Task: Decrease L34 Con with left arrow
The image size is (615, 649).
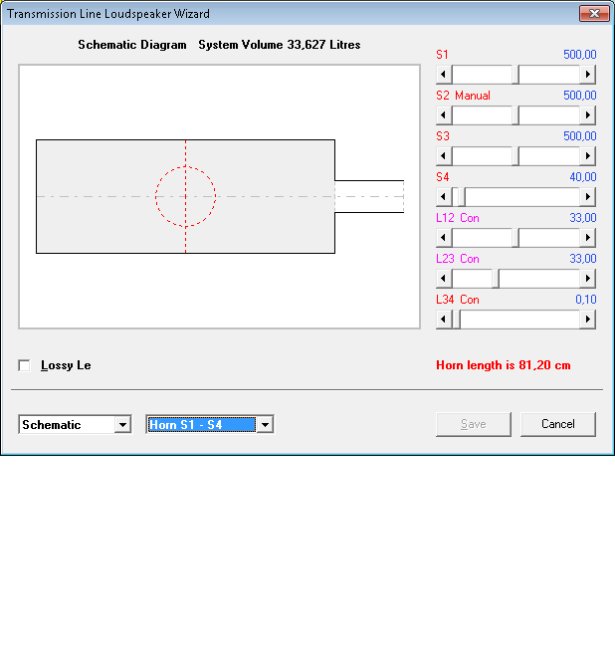Action: click(444, 320)
